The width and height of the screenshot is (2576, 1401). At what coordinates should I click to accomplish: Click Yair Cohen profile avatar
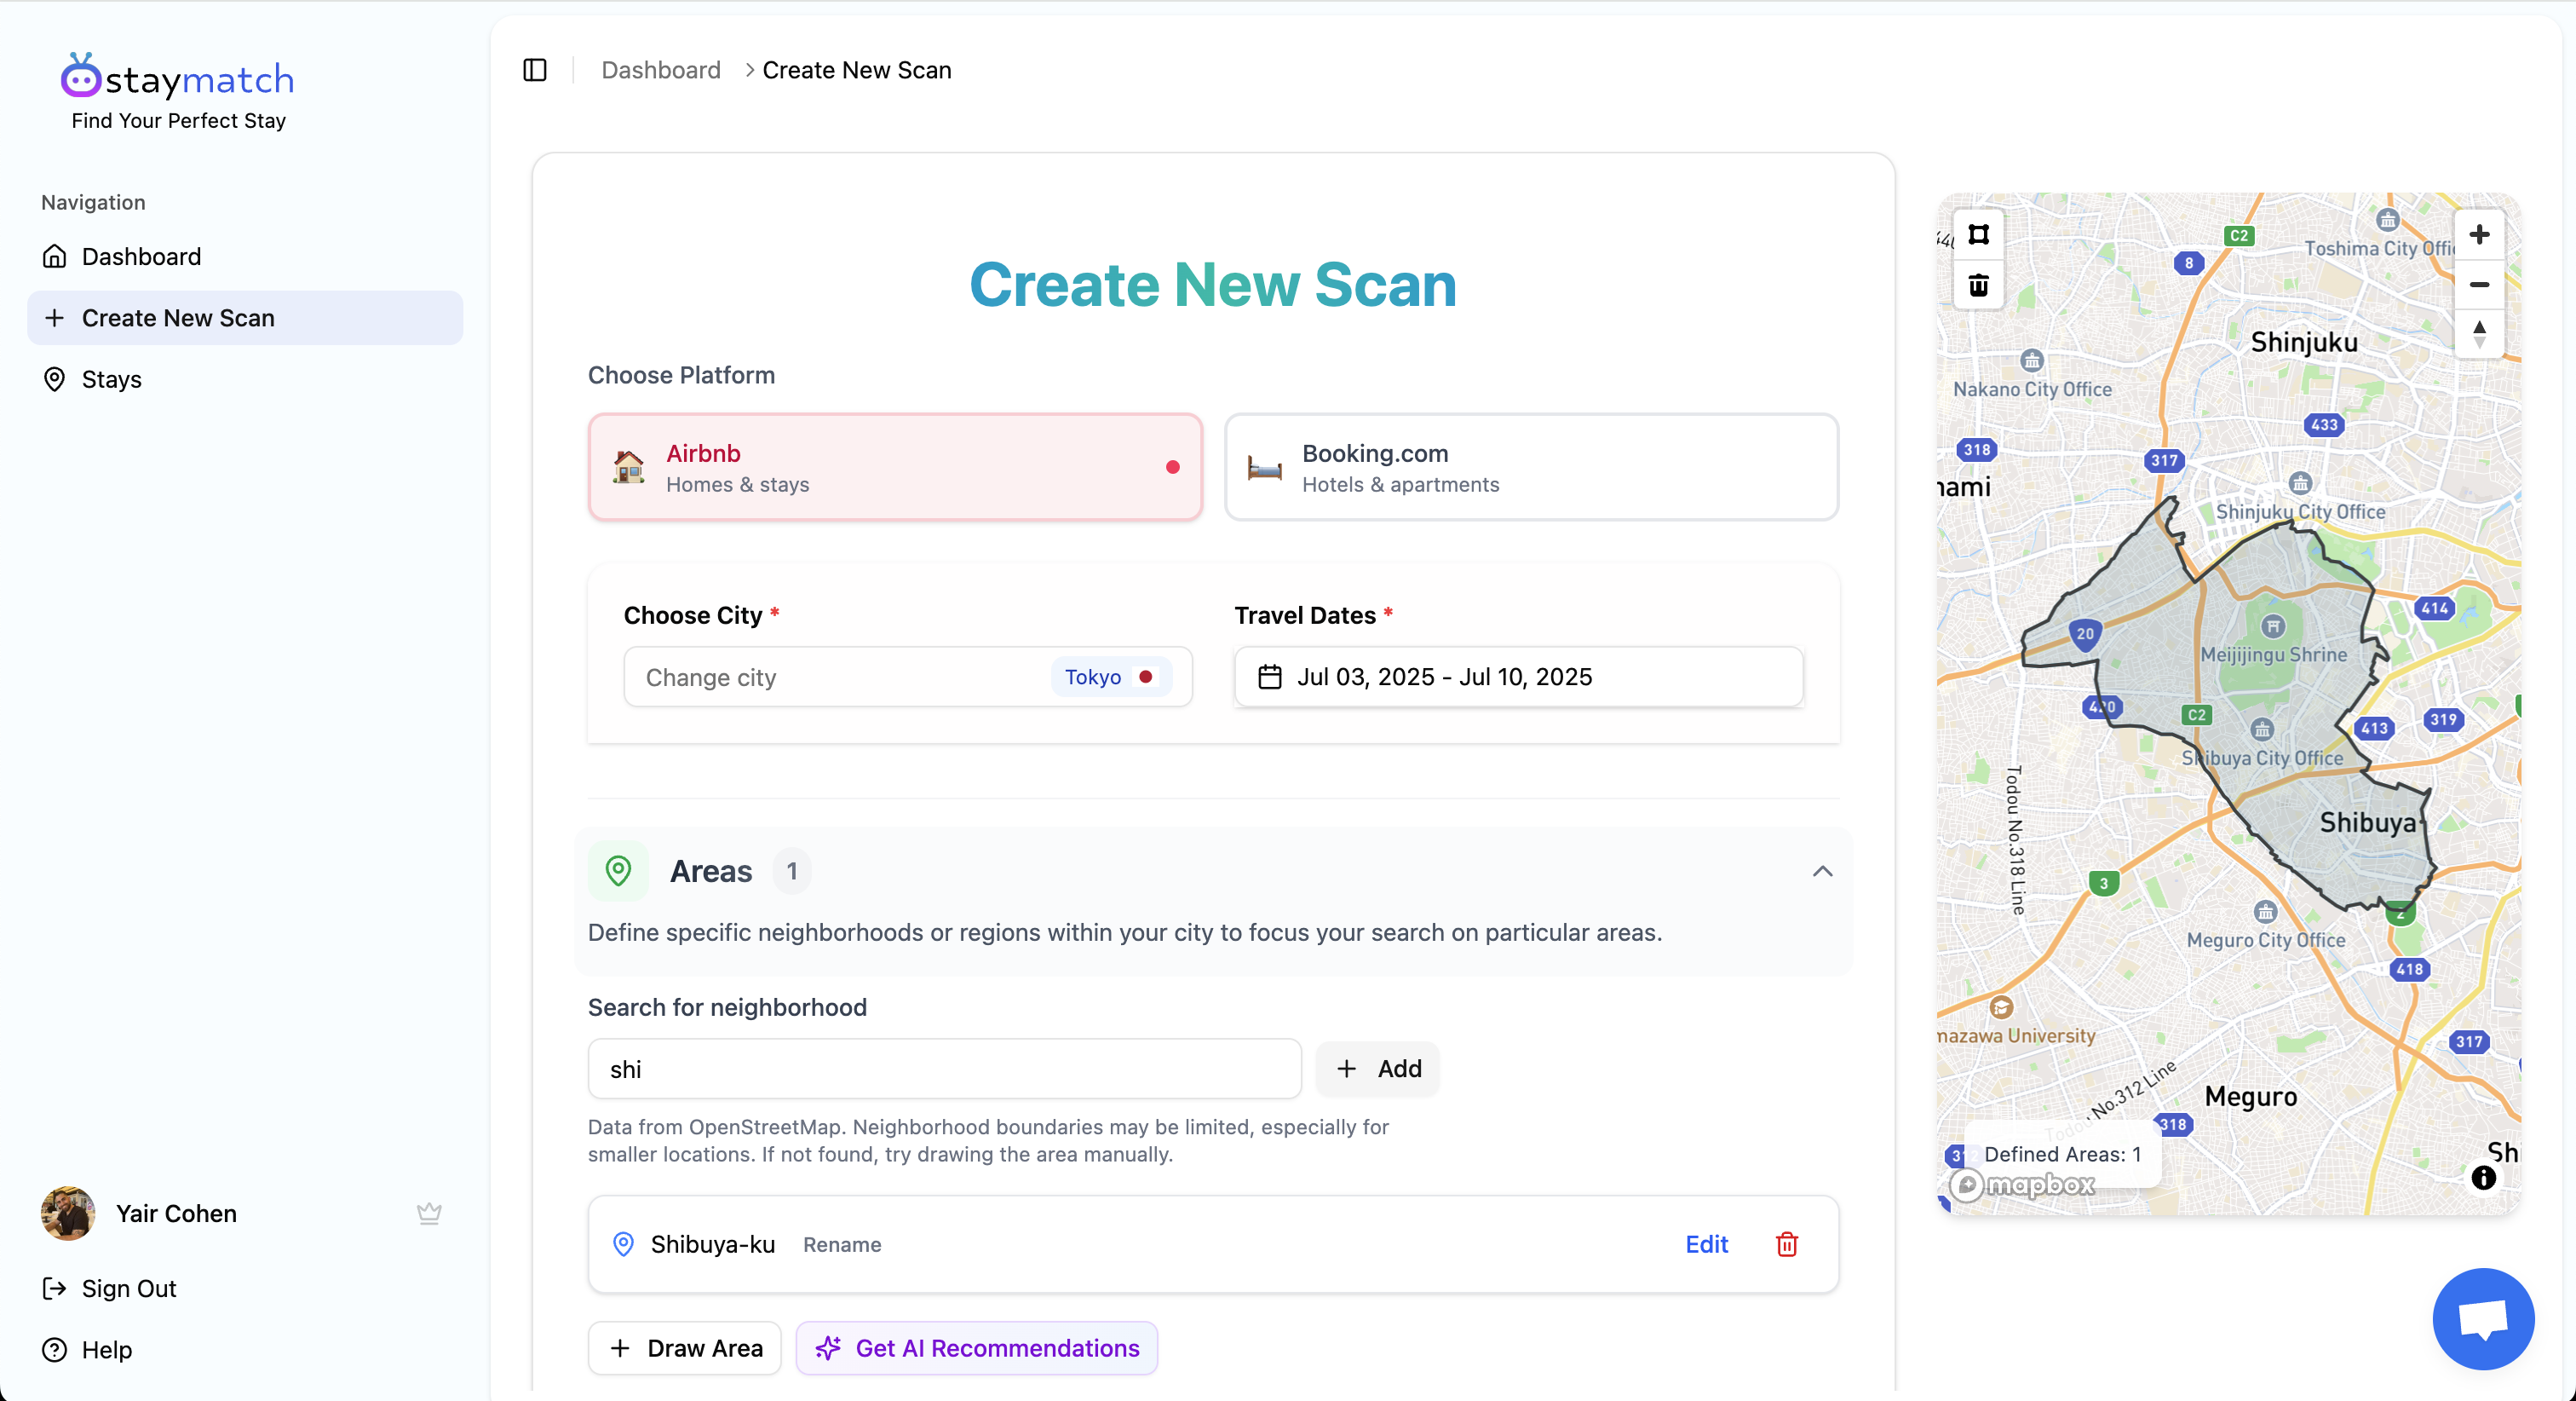click(x=68, y=1213)
